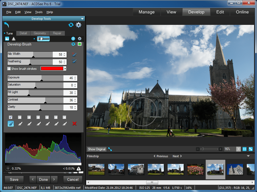The image size is (257, 192).
Task: Click the blue arrows icon beside Show Original
Action: click(x=110, y=149)
